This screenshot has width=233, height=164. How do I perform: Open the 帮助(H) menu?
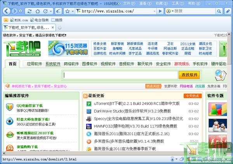click(194, 3)
